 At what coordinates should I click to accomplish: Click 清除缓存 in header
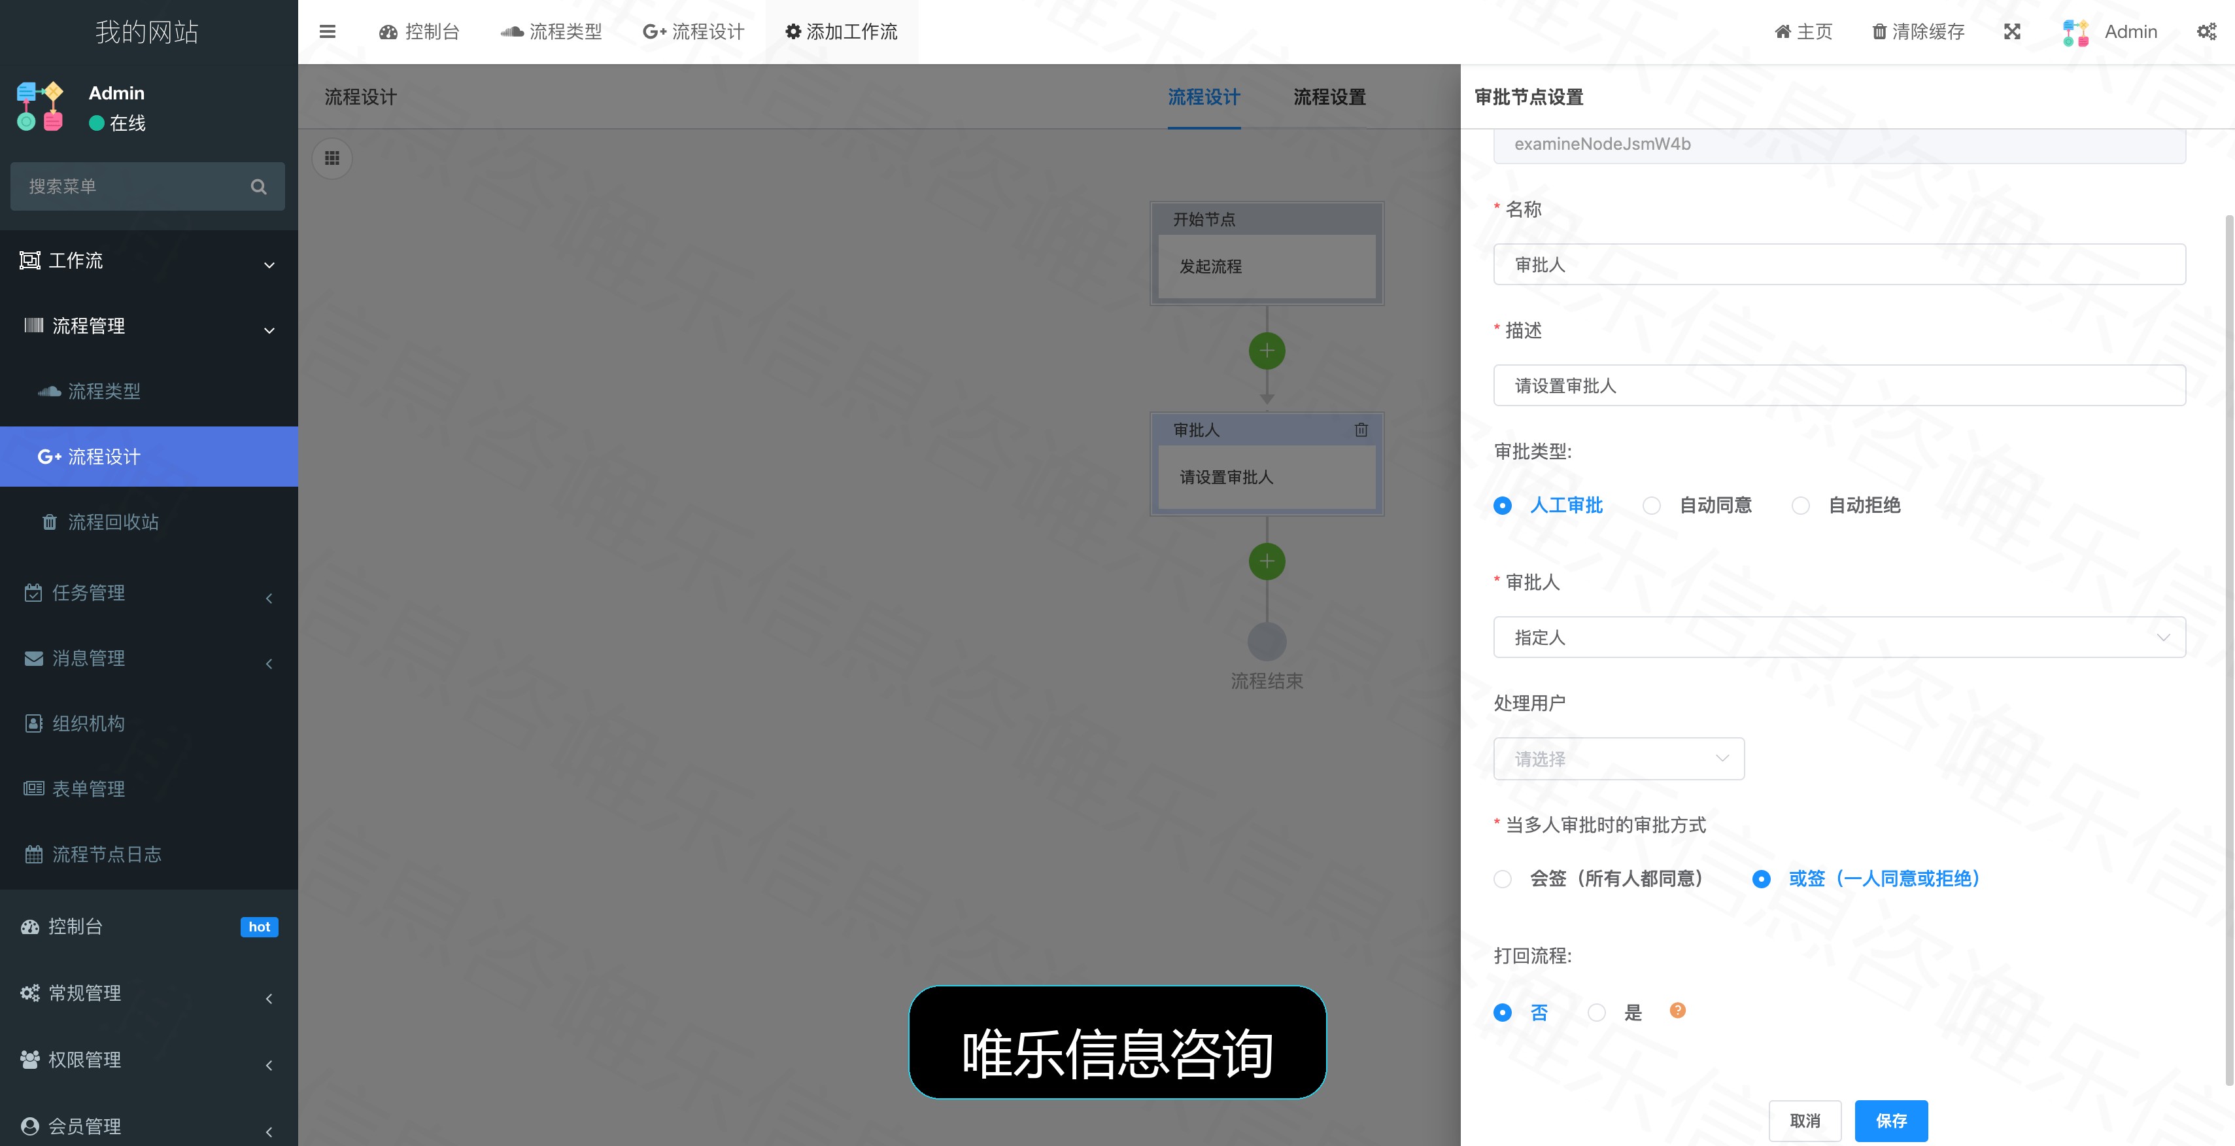(1919, 32)
